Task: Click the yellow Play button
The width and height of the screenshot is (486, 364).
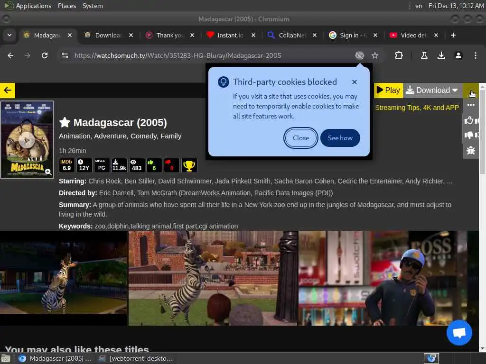Action: [x=388, y=90]
